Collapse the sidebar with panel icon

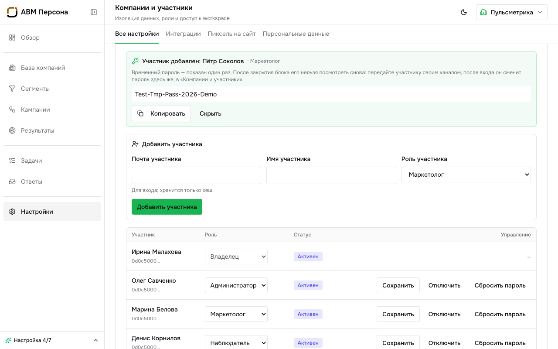[x=94, y=12]
